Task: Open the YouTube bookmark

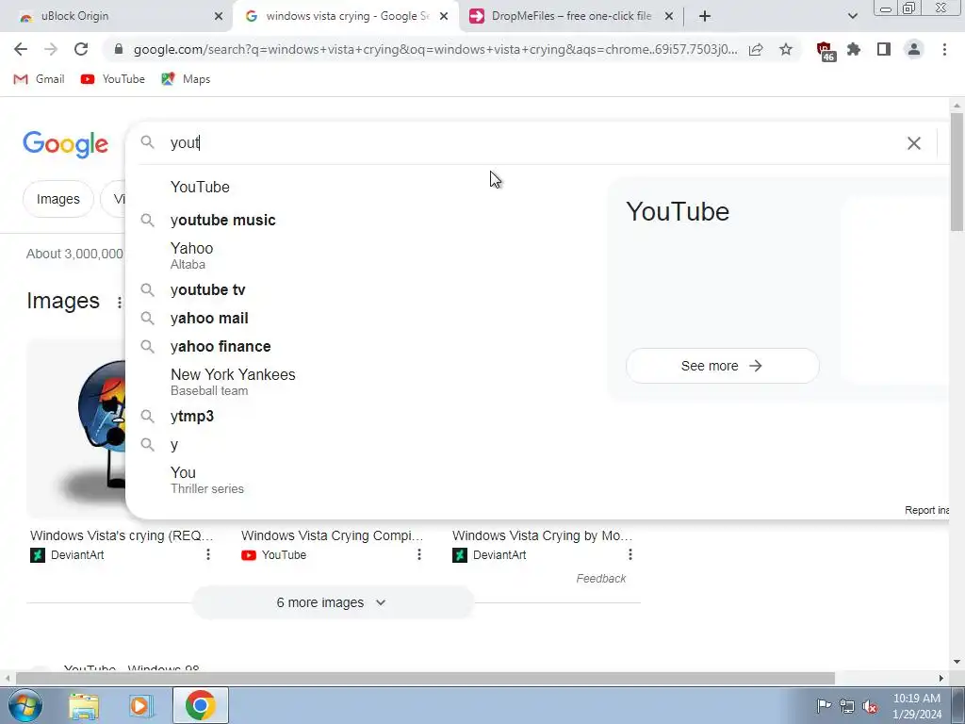Action: tap(113, 79)
